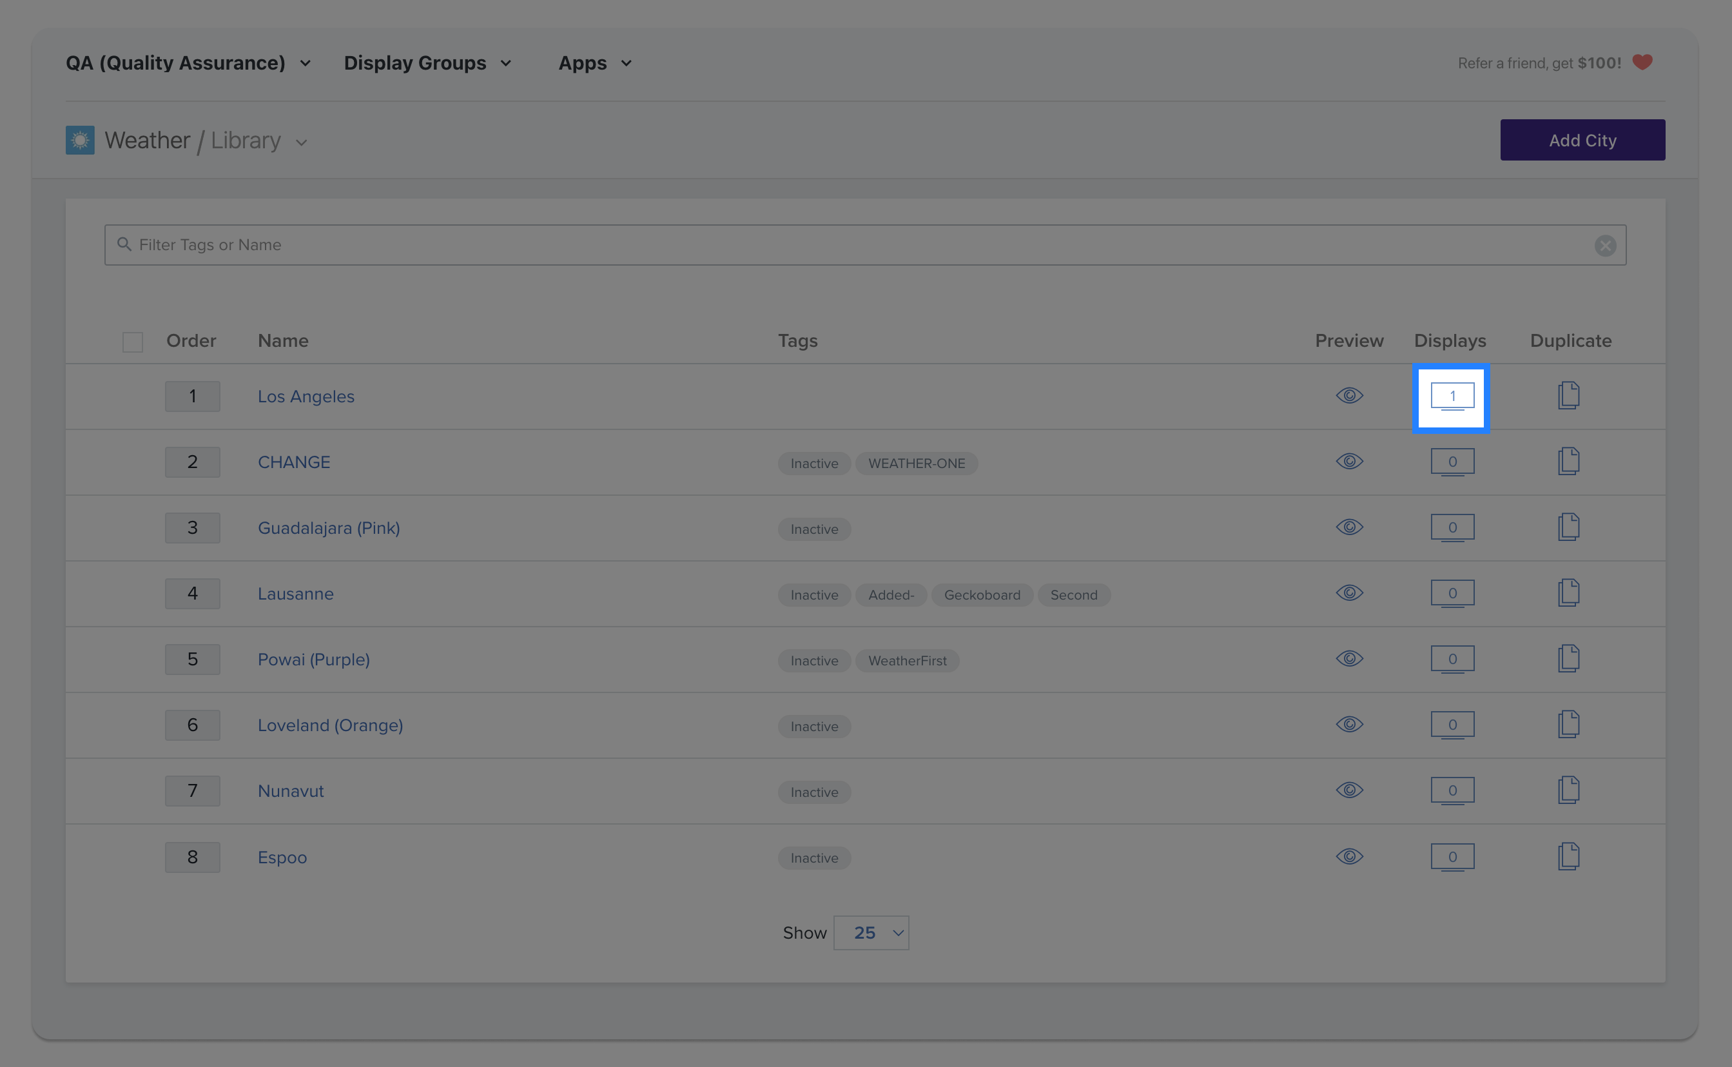This screenshot has width=1732, height=1067.
Task: Open displays icon for Lausanne
Action: tap(1452, 594)
